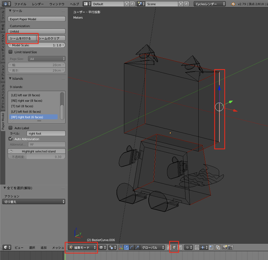Viewport: 268px width, 260px height.
Task: Open the 編集モード mode selector
Action: pos(81,247)
